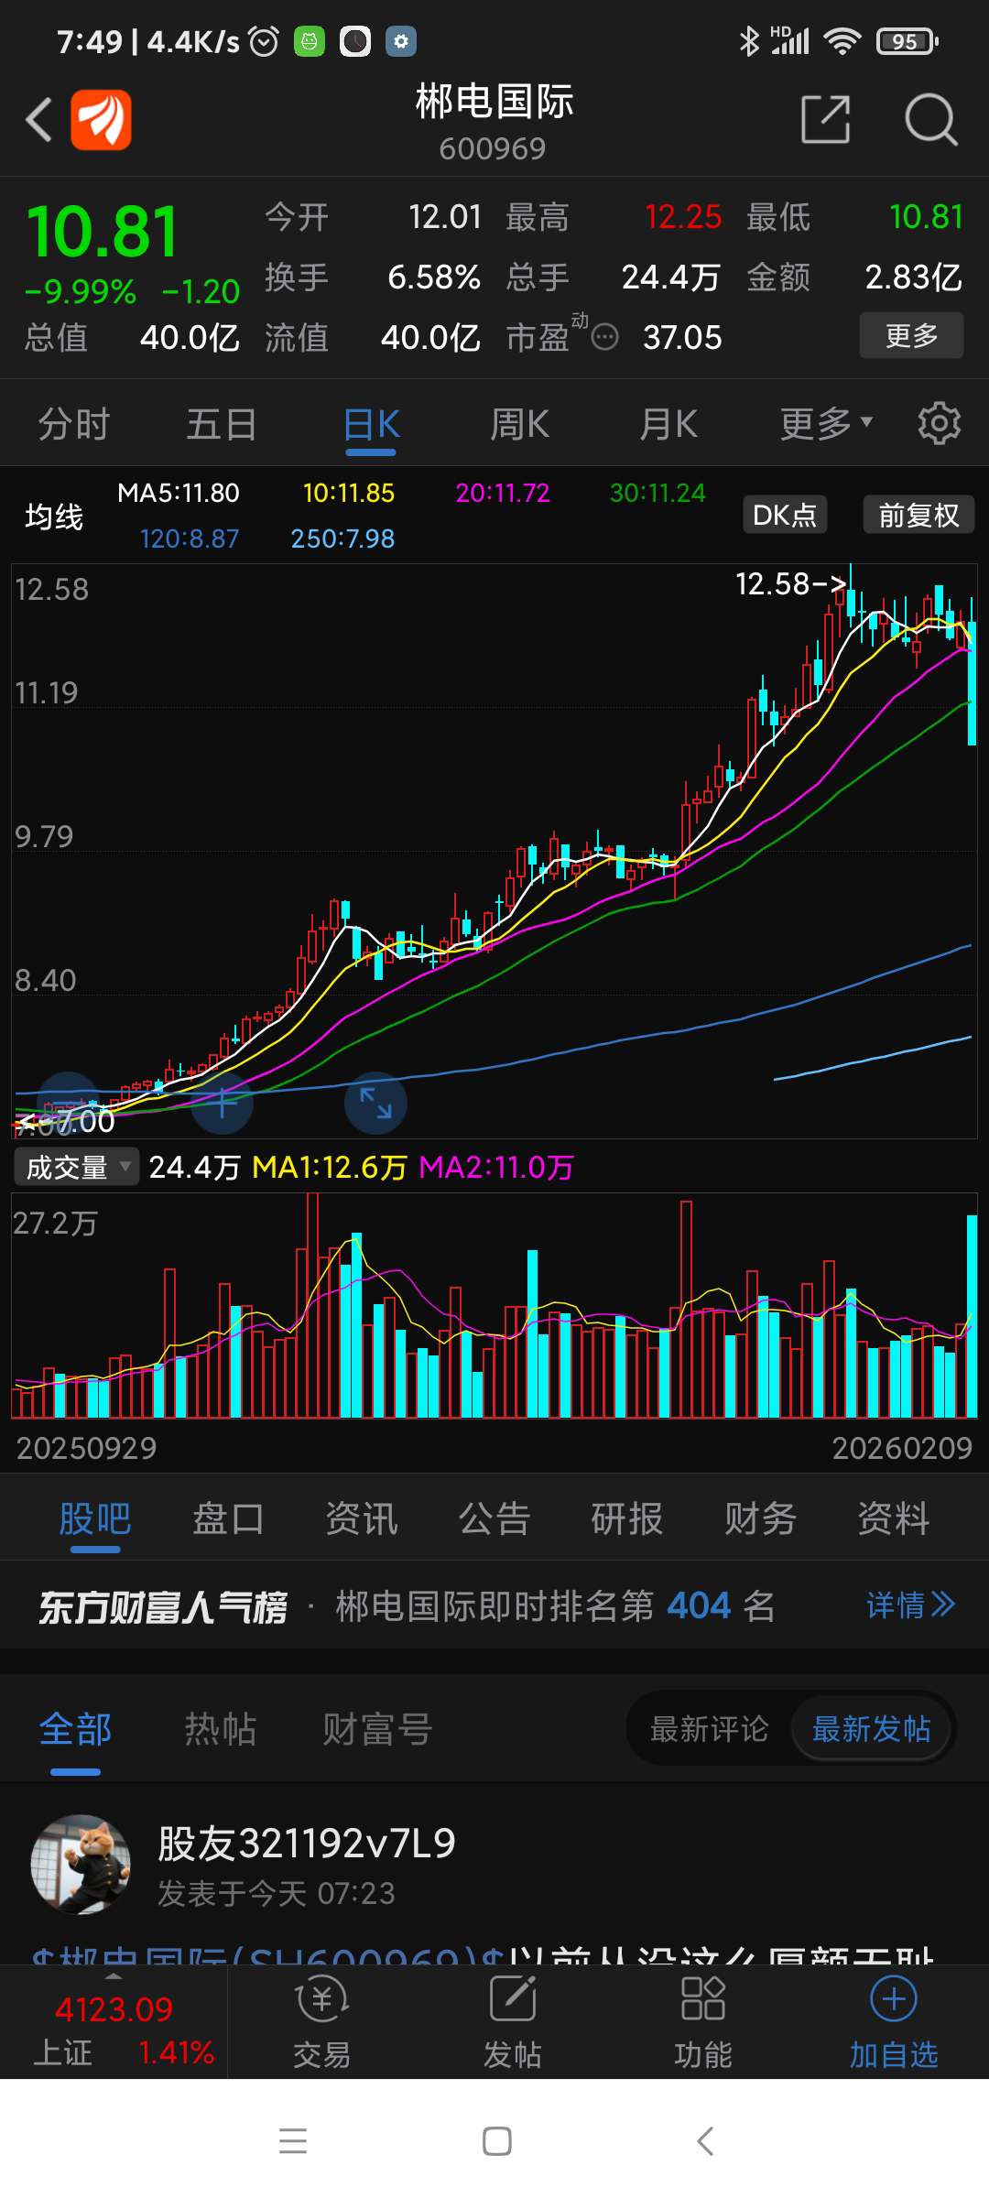
Task: Select 最新发帖 sort option
Action: 871,1729
